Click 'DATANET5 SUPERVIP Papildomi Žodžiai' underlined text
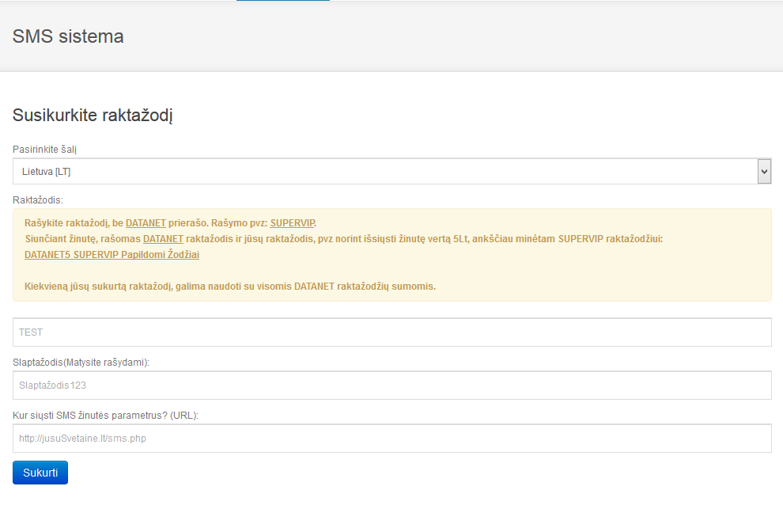The image size is (783, 509). tap(112, 255)
